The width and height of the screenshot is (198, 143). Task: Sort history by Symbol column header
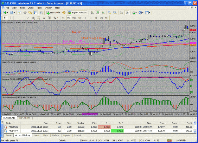pos(79,123)
